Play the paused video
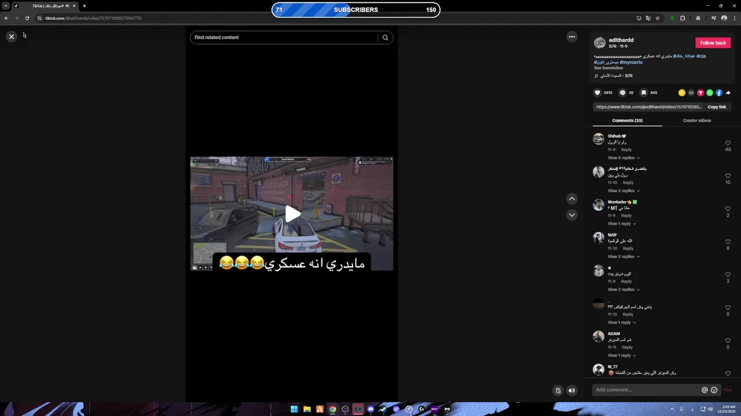 coord(292,214)
